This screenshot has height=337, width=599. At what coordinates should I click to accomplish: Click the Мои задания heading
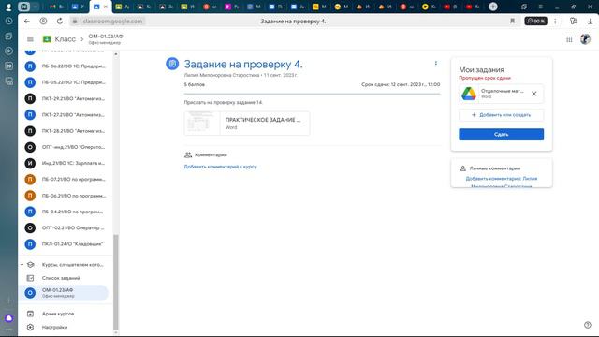[x=481, y=69]
